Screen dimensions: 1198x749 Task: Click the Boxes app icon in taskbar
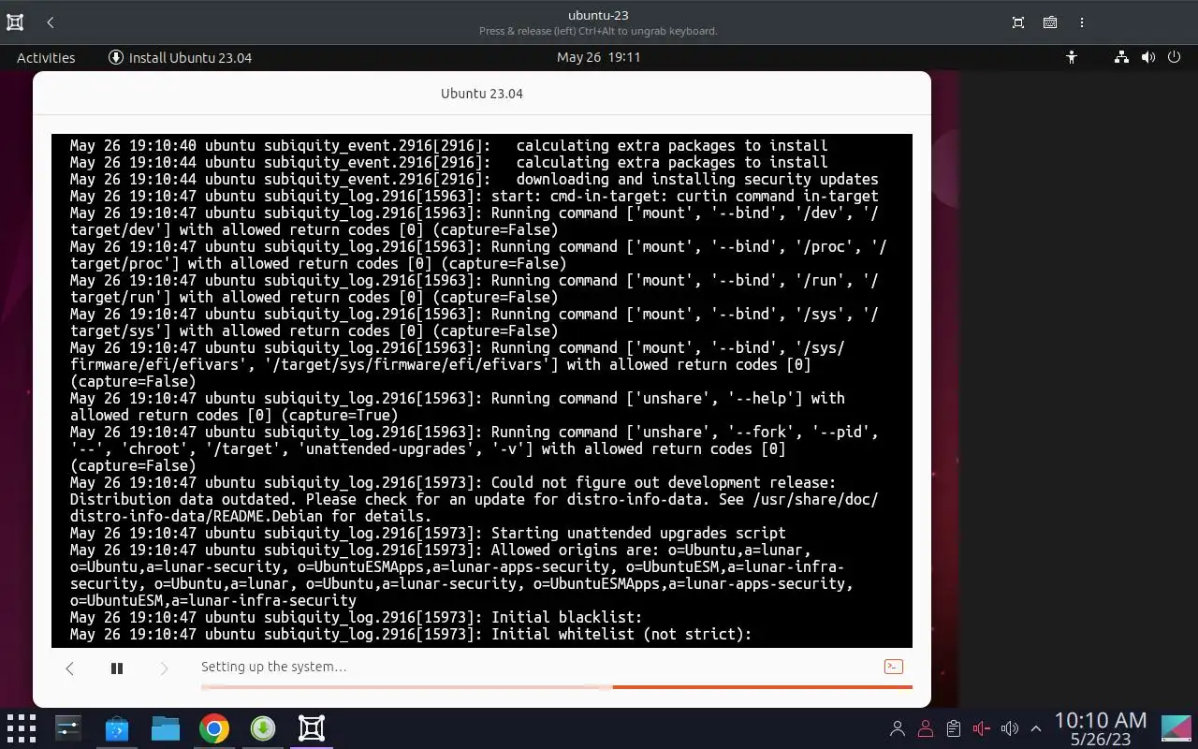coord(312,728)
